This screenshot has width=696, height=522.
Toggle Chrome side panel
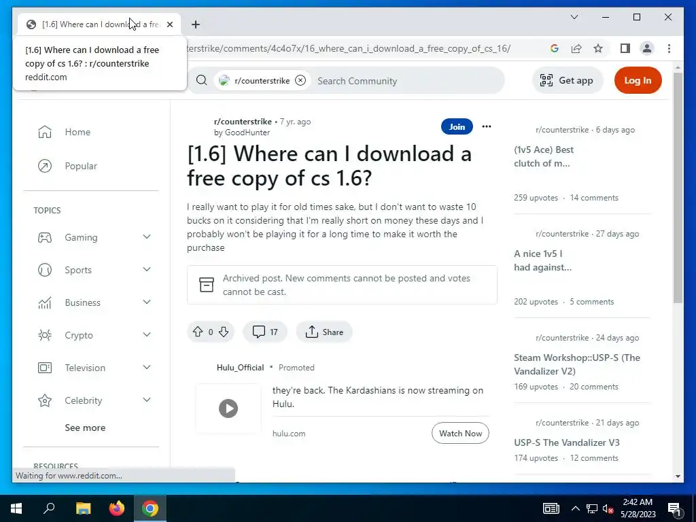pos(625,48)
